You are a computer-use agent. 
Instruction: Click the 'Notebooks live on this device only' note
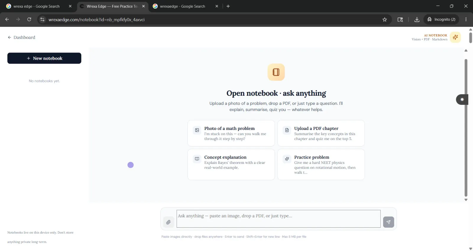(x=41, y=237)
